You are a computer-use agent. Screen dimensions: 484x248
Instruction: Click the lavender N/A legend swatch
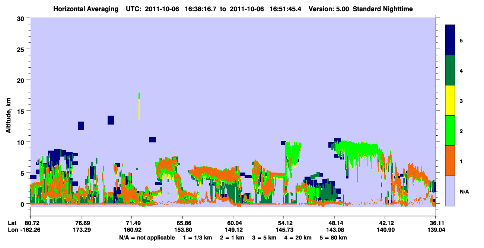[x=450, y=191]
